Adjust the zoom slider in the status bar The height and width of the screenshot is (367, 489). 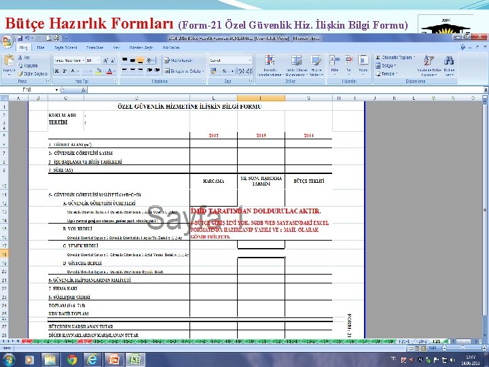(463, 348)
